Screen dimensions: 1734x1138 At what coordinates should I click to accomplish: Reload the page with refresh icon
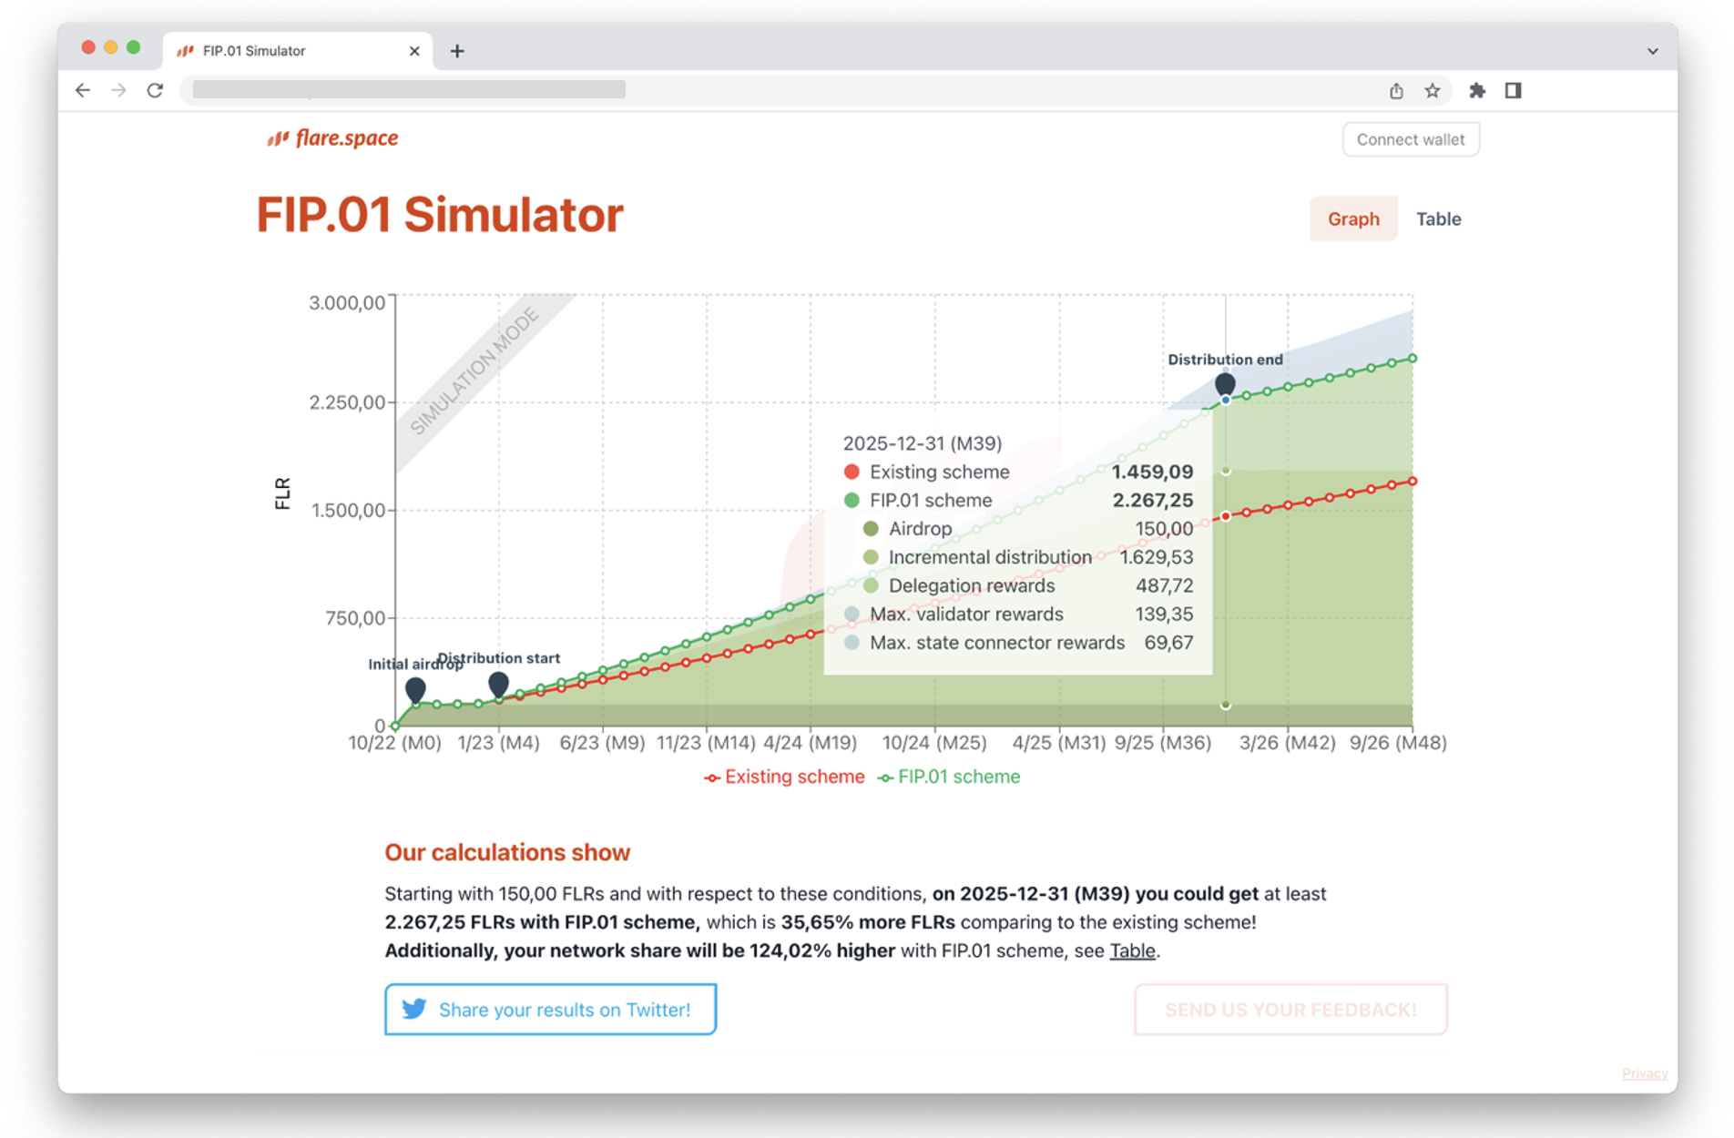pos(155,90)
